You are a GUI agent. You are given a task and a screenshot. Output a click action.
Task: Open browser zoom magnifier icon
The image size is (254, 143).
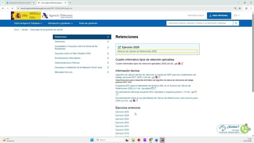(x=235, y=8)
